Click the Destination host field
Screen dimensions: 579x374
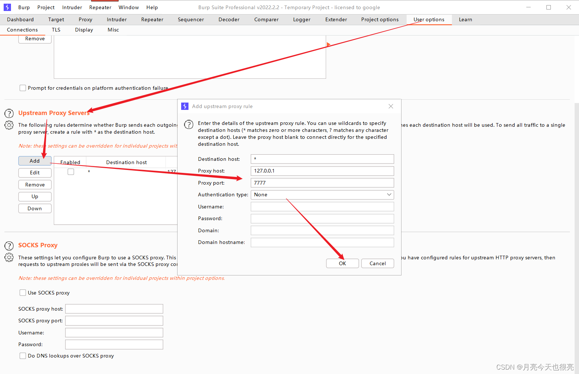pos(322,159)
